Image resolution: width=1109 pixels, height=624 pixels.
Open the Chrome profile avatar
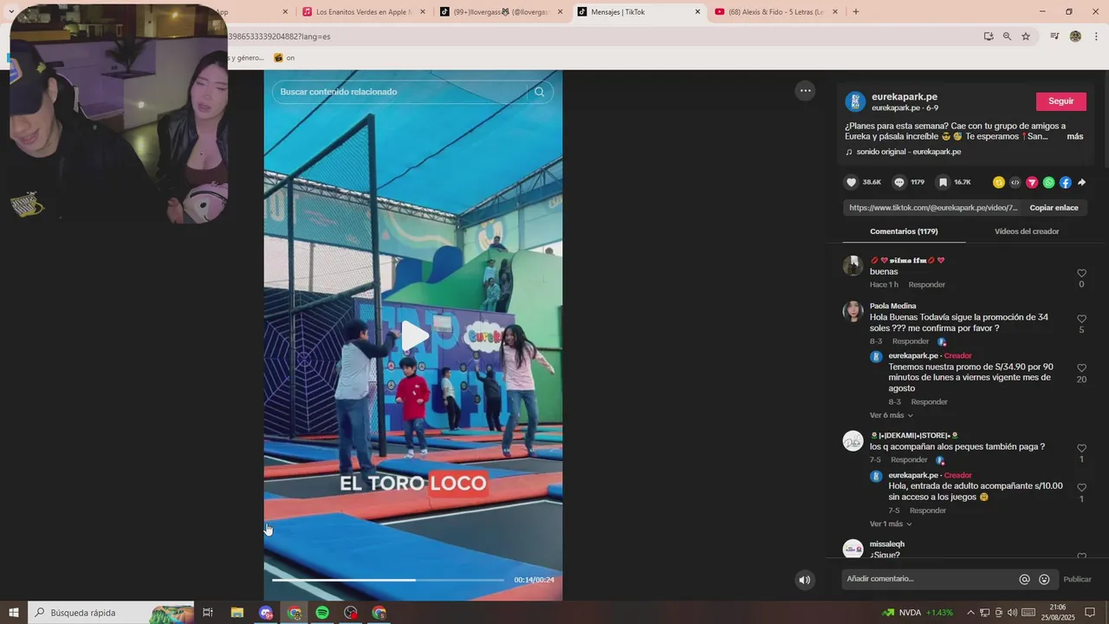(x=1075, y=36)
